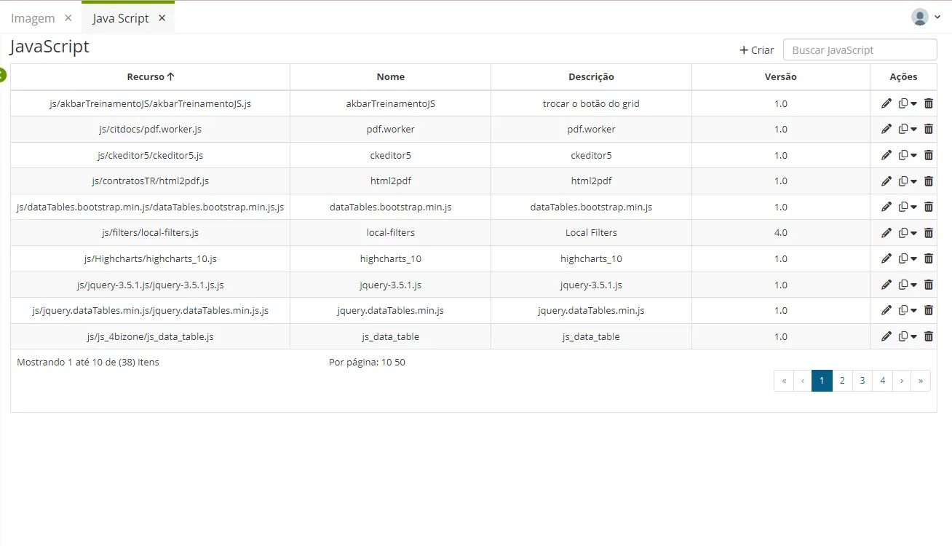Show 50 items per page

tap(400, 362)
